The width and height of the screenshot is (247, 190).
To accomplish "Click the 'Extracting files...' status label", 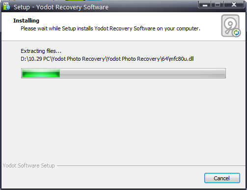I will click(41, 51).
